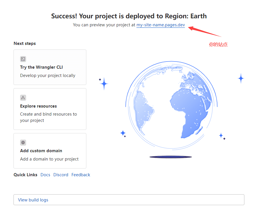This screenshot has width=255, height=214.
Task: Click the globe icon for custom domain
Action: [23, 142]
